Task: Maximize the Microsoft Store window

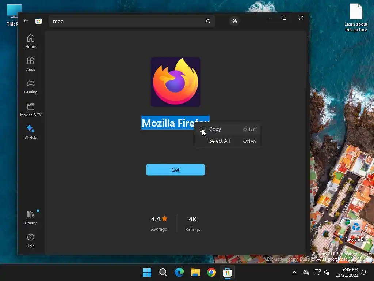Action: coord(284,18)
